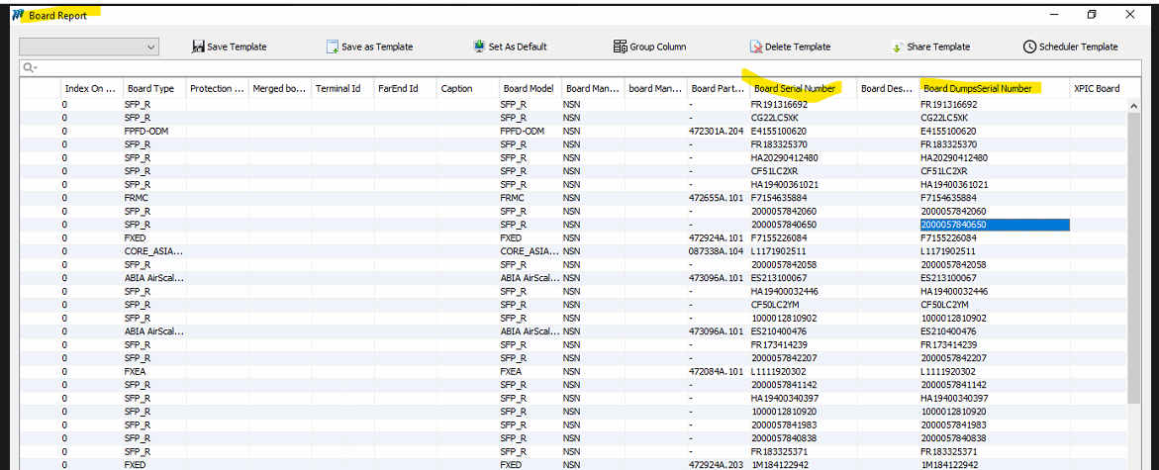
Task: Click the Board Serial Number column header
Action: (x=795, y=88)
